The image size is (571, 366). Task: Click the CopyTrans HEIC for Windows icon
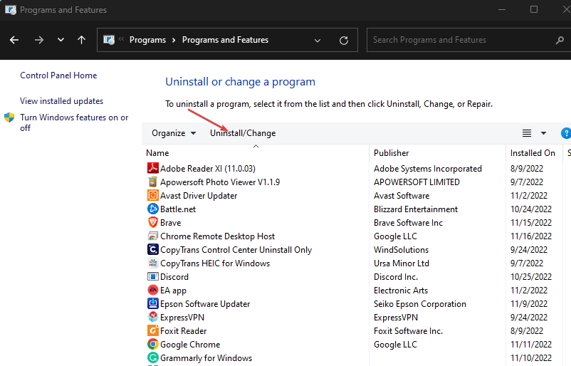pos(152,263)
